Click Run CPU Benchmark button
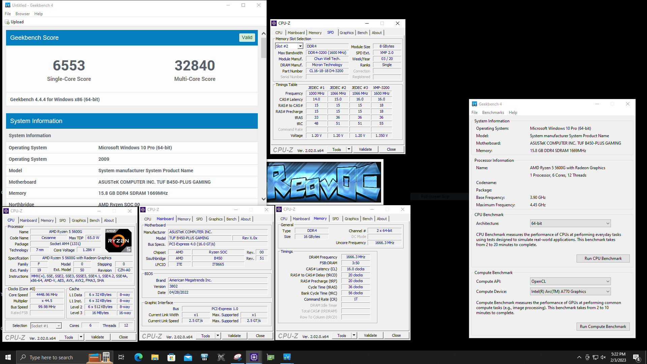Image resolution: width=647 pixels, height=364 pixels. pyautogui.click(x=603, y=259)
